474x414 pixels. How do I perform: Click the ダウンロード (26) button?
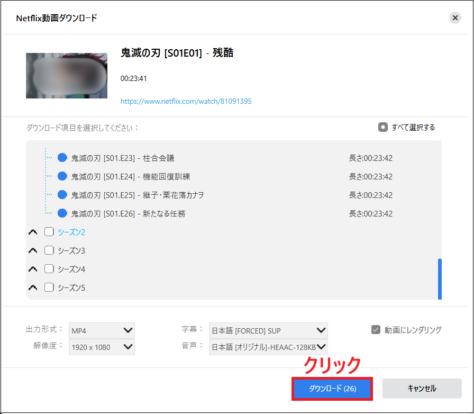click(x=332, y=389)
